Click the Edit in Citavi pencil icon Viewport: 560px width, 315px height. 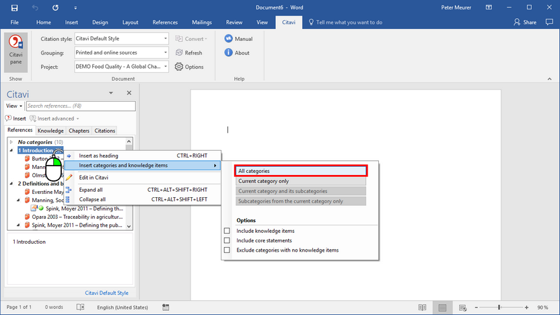point(69,177)
